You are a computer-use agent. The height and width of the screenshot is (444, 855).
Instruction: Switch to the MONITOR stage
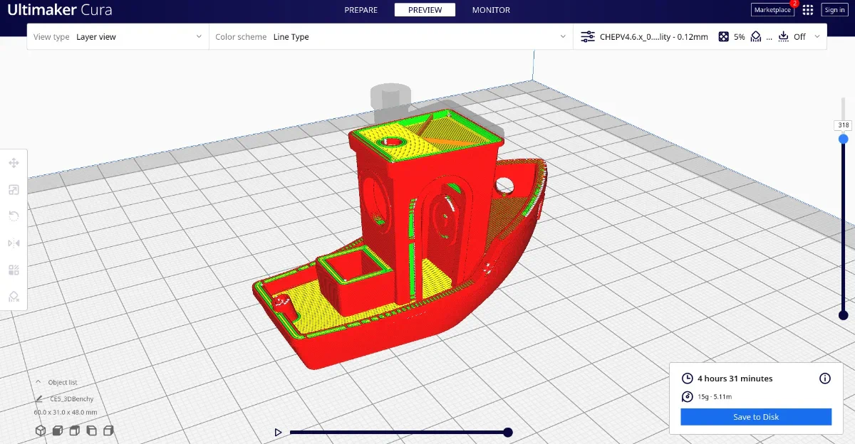491,10
